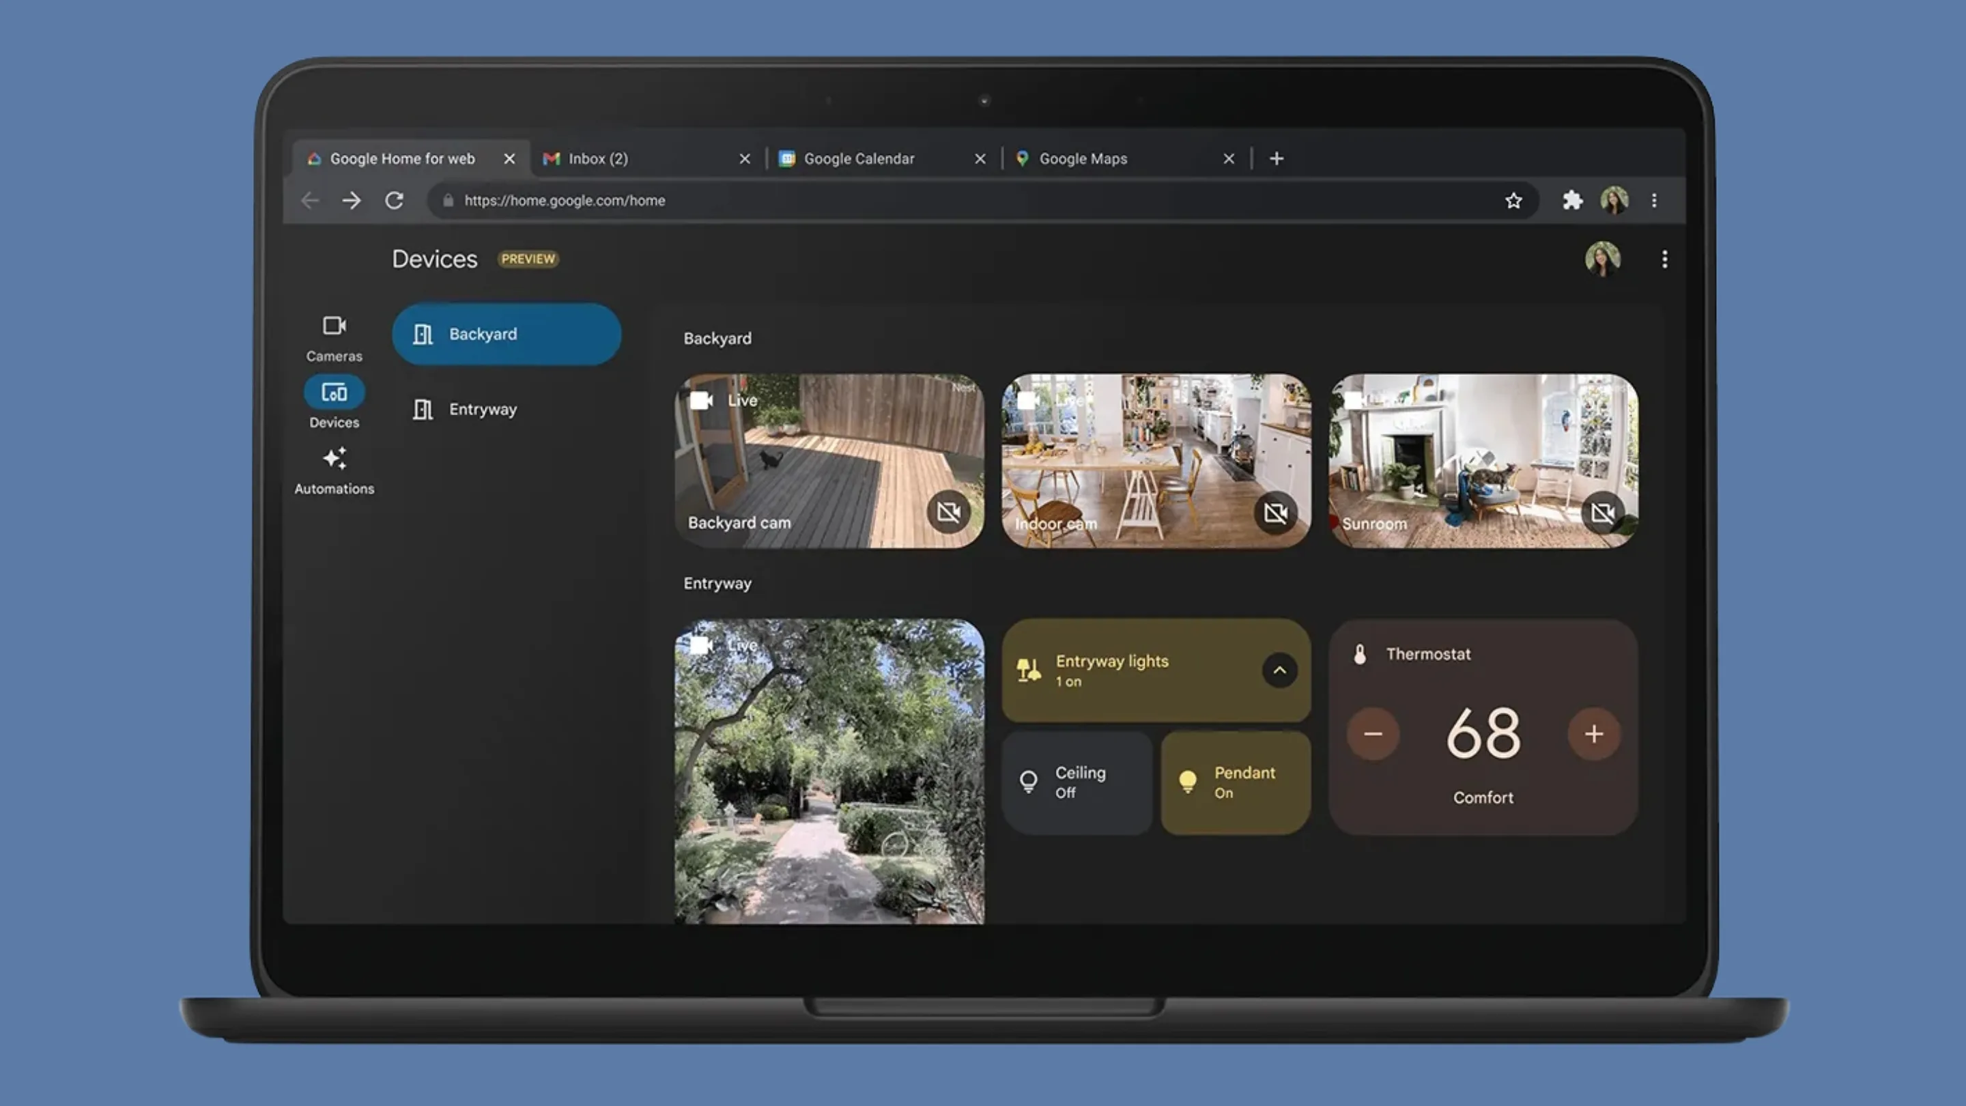The height and width of the screenshot is (1106, 1966).
Task: Click the browser extensions puzzle icon
Action: (1571, 200)
